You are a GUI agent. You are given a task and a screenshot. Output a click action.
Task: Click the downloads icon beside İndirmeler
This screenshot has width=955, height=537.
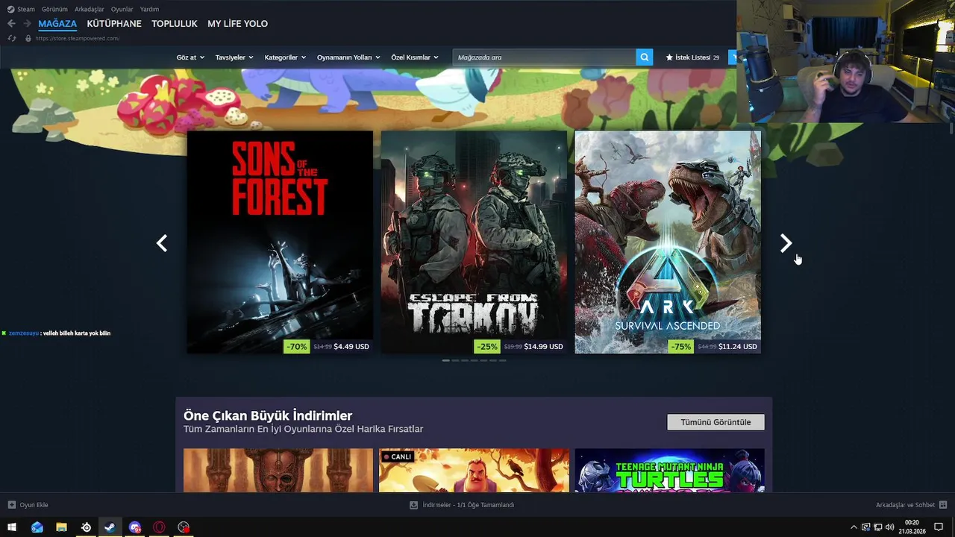(413, 505)
